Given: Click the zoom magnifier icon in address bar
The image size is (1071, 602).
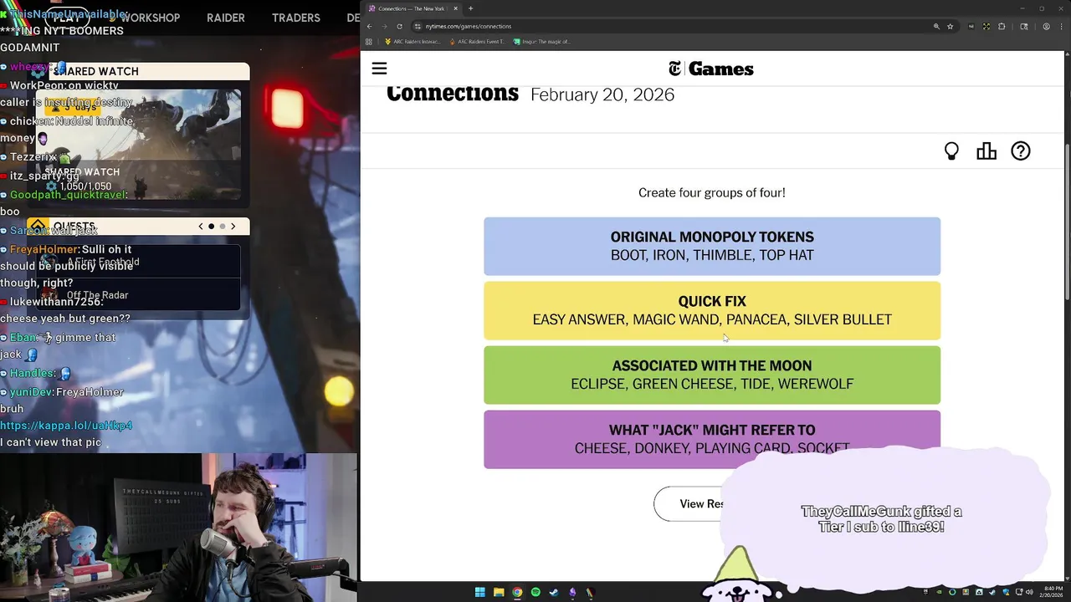Looking at the screenshot, I should (936, 26).
